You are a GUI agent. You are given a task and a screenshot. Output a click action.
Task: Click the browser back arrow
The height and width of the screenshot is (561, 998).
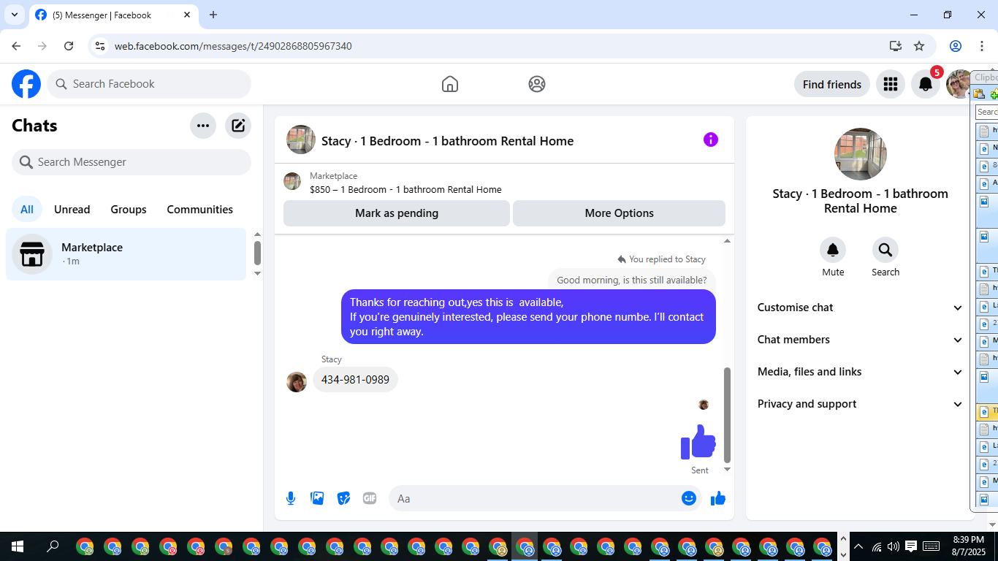tap(16, 46)
